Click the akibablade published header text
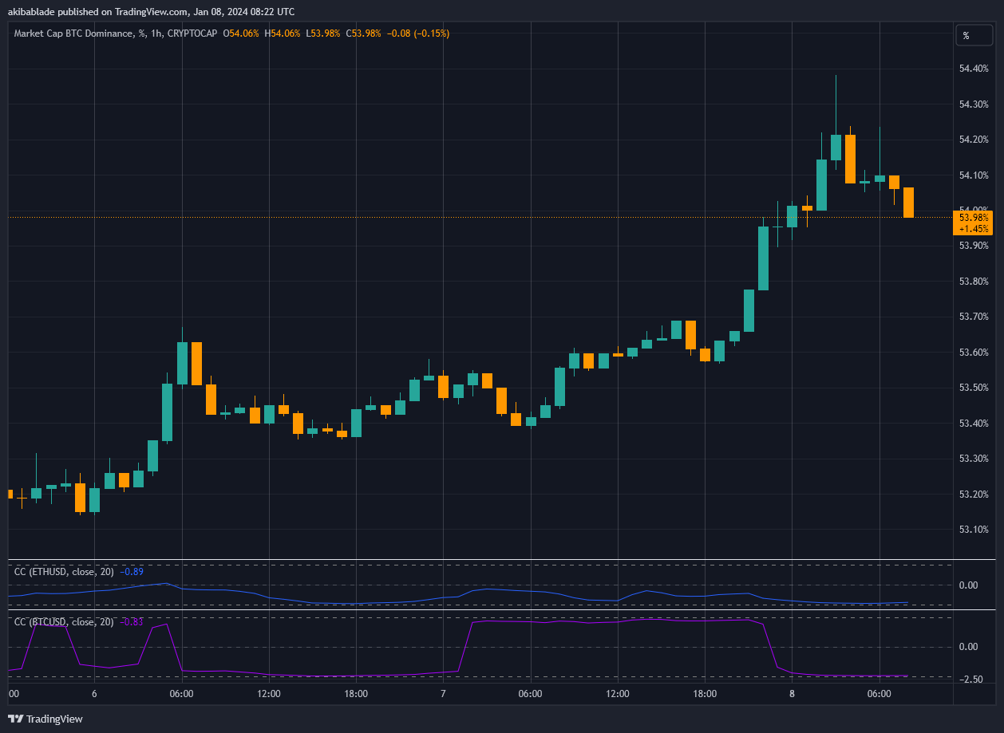This screenshot has height=733, width=1004. [x=152, y=11]
